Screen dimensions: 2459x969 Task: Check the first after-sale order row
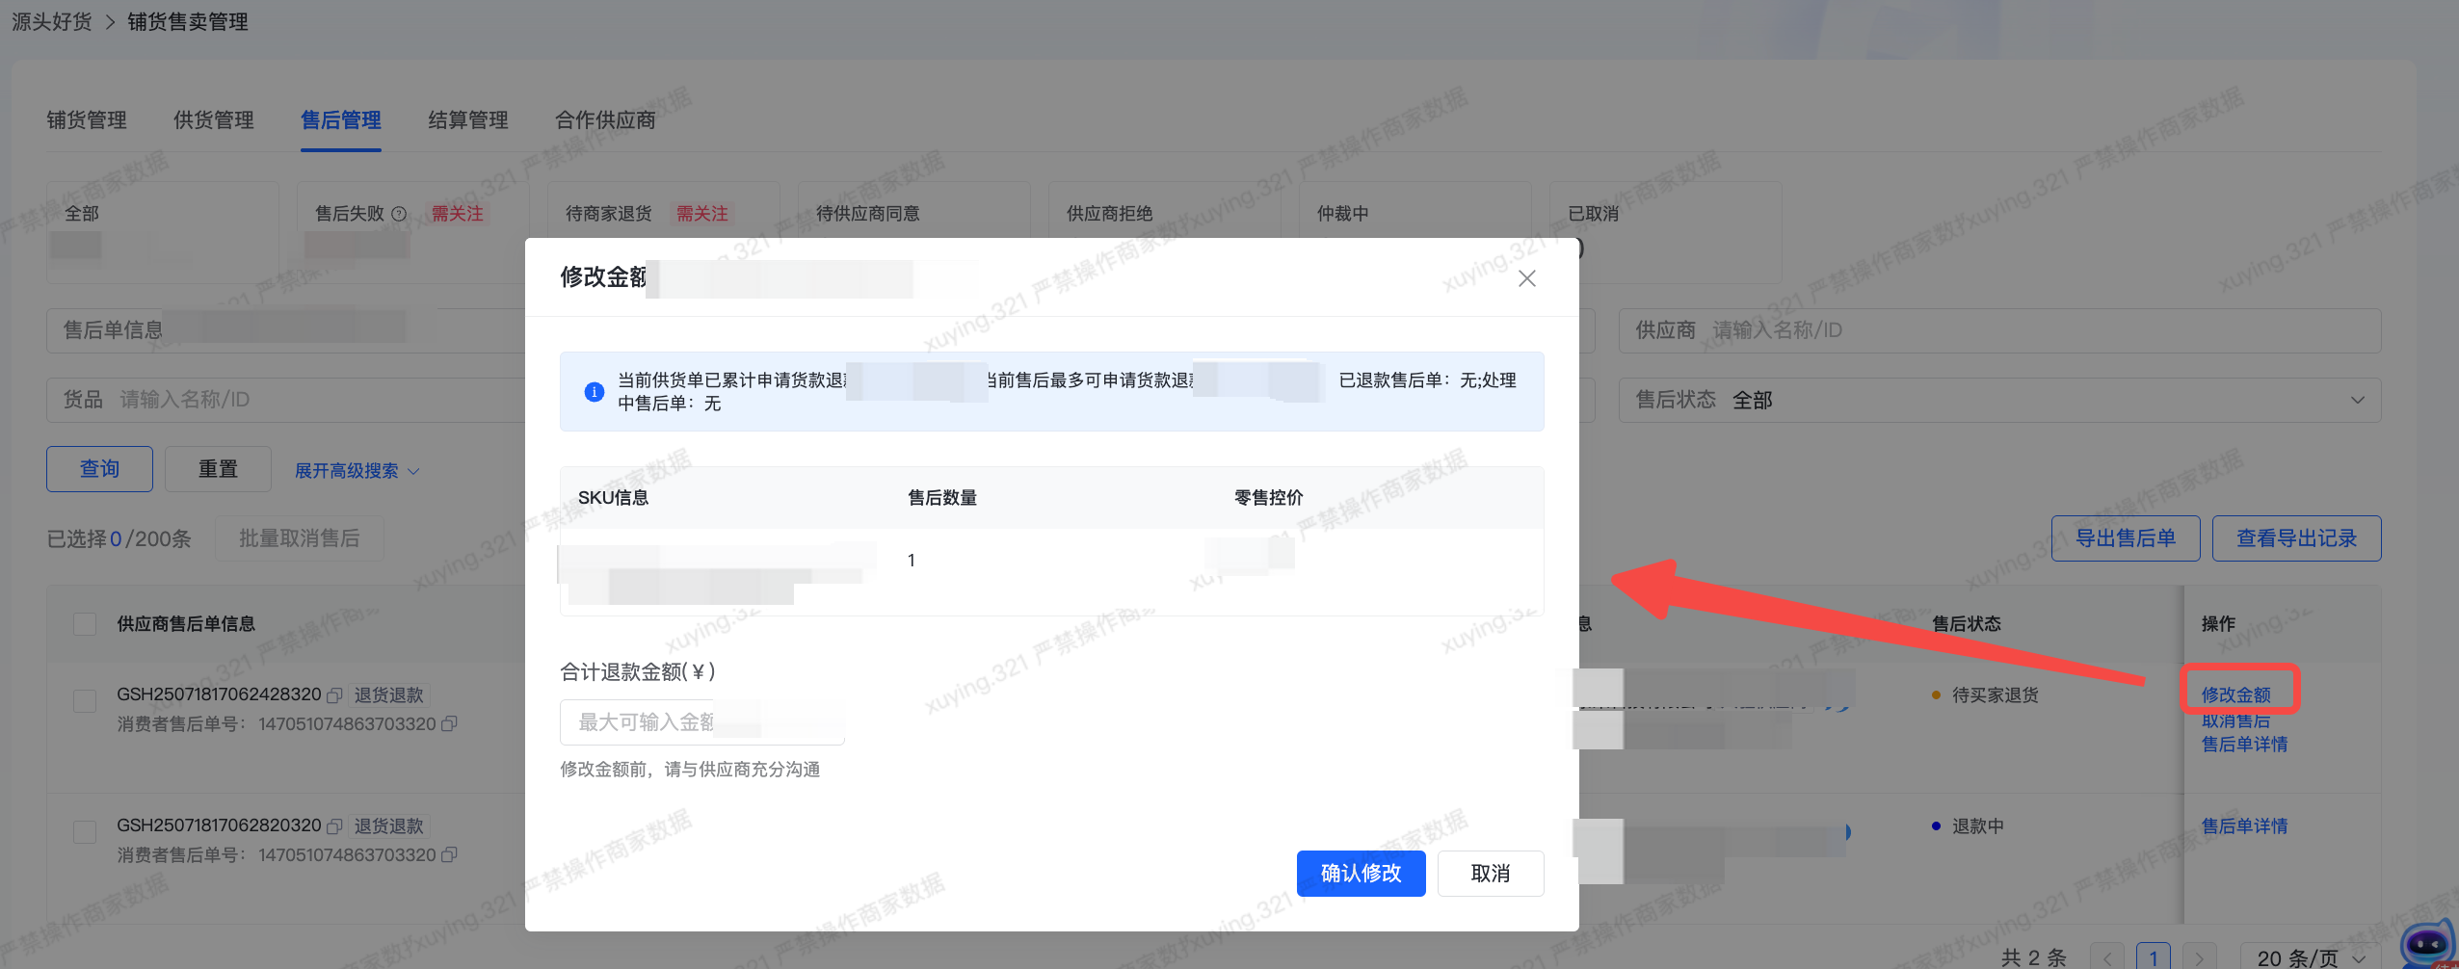[x=85, y=701]
